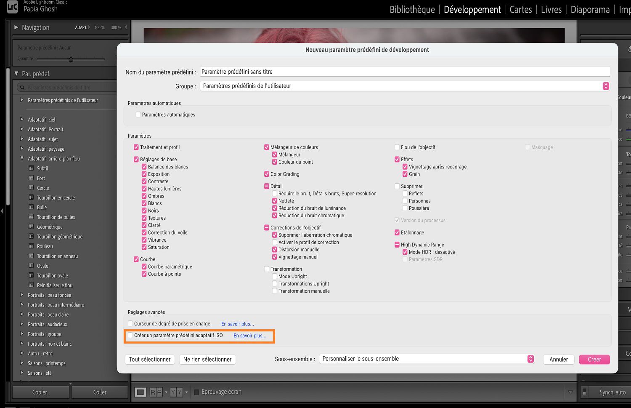Enable the Paramètres automatiques checkbox
631x408 pixels.
point(138,115)
